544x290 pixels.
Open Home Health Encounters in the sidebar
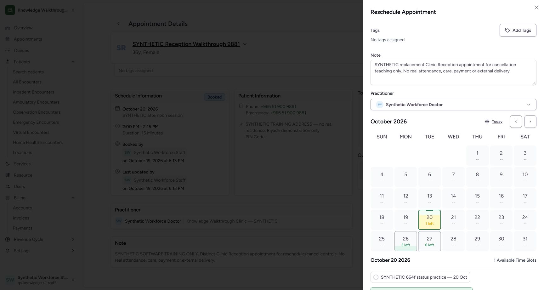point(38,142)
